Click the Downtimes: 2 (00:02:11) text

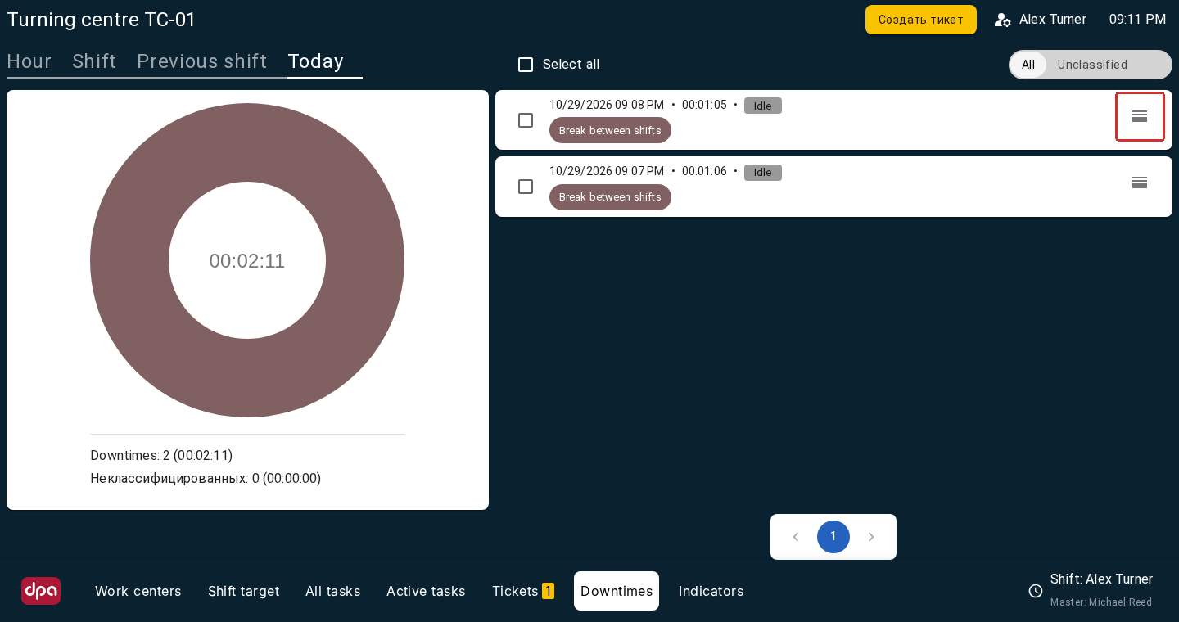click(161, 455)
